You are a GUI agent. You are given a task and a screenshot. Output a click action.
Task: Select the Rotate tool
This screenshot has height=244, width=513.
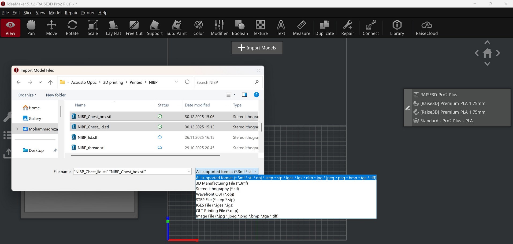pyautogui.click(x=72, y=28)
